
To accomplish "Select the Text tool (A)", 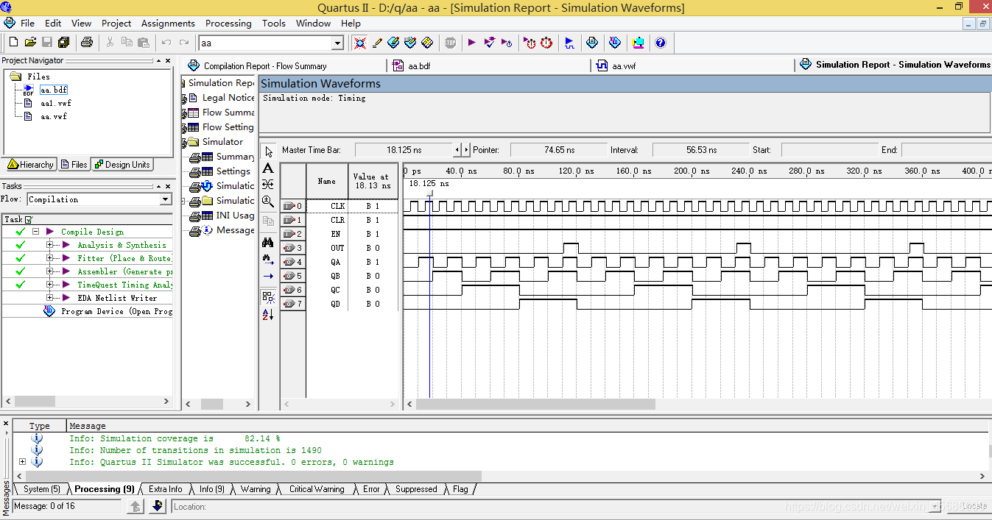I will (x=268, y=168).
